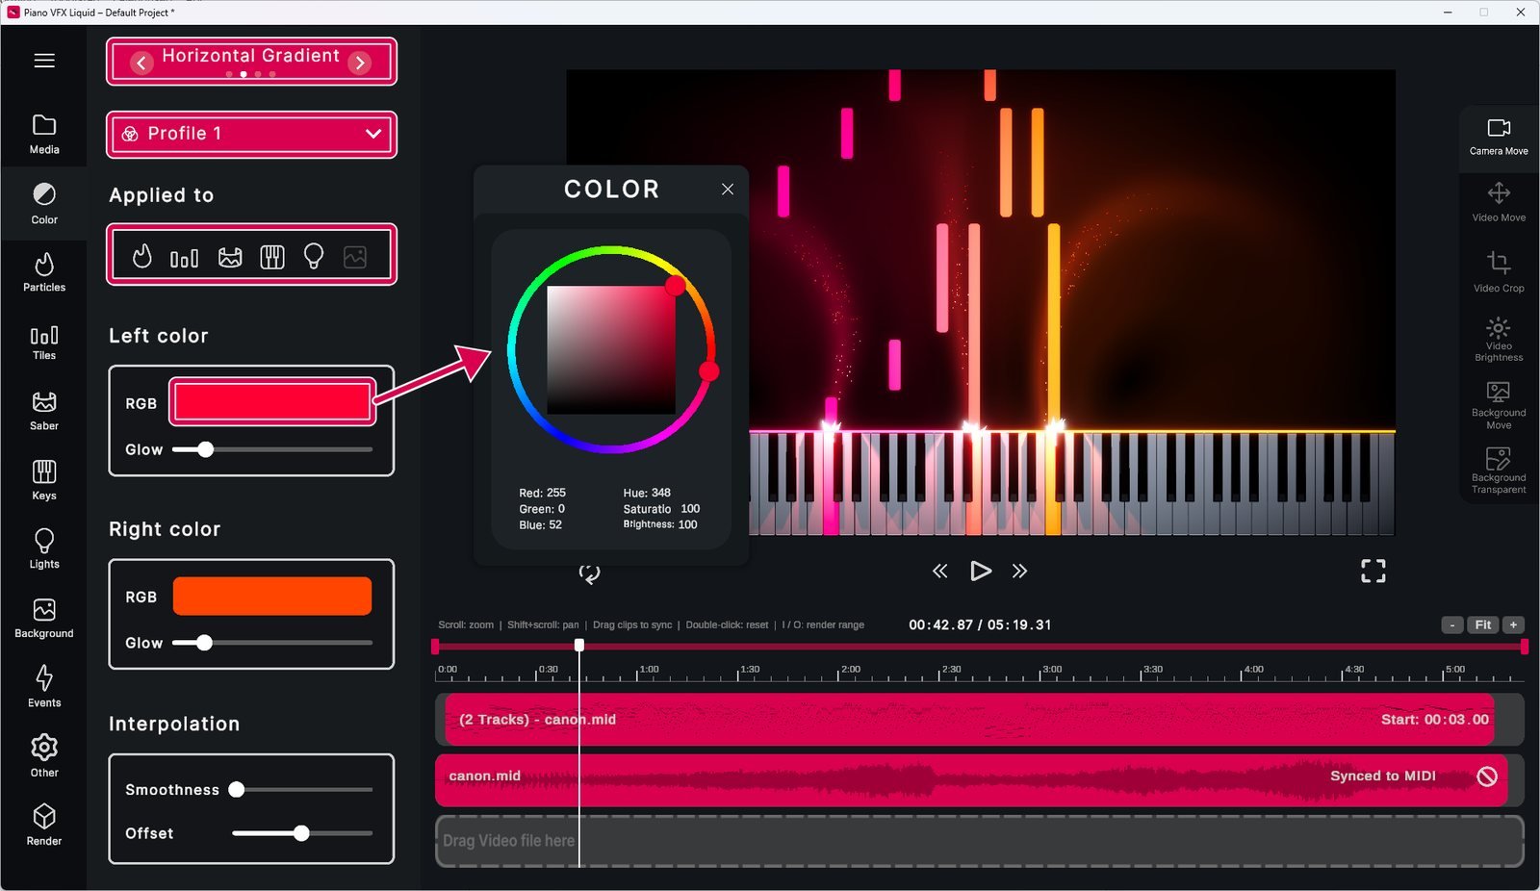
Task: Toggle background image icon in Applied to
Action: coord(355,257)
